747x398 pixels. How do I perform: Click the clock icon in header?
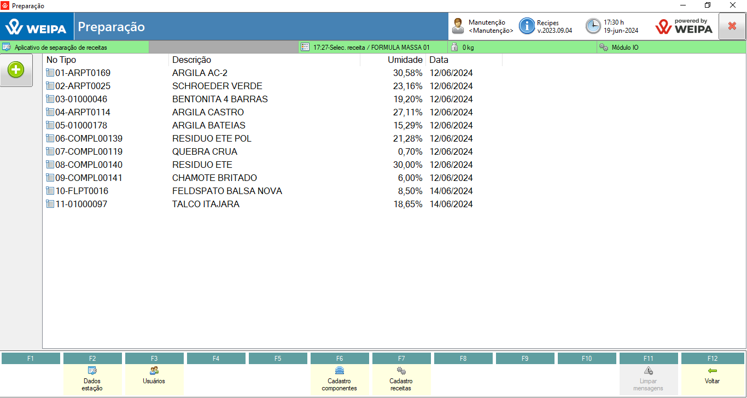point(593,26)
